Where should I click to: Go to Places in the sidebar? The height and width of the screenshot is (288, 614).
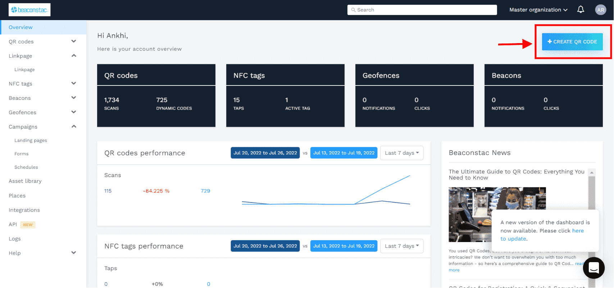pyautogui.click(x=17, y=196)
